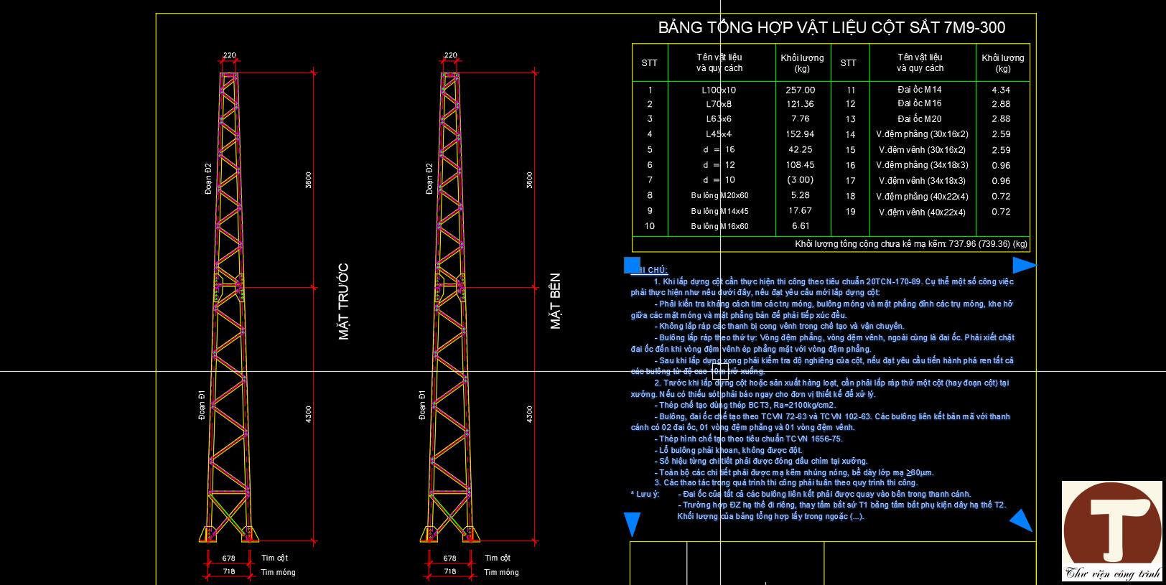The image size is (1166, 585).
Task: Select the Tim cột label under the side view
Action: pyautogui.click(x=498, y=558)
